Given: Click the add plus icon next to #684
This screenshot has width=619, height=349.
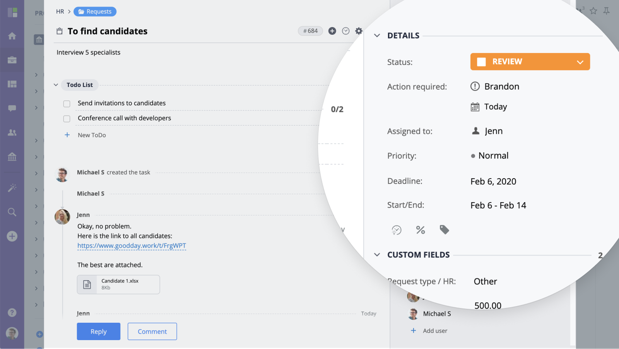Looking at the screenshot, I should pos(332,31).
